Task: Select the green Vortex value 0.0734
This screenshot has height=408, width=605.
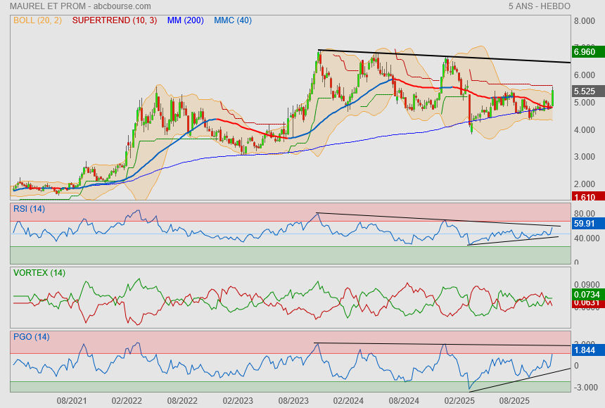Action: click(x=587, y=293)
